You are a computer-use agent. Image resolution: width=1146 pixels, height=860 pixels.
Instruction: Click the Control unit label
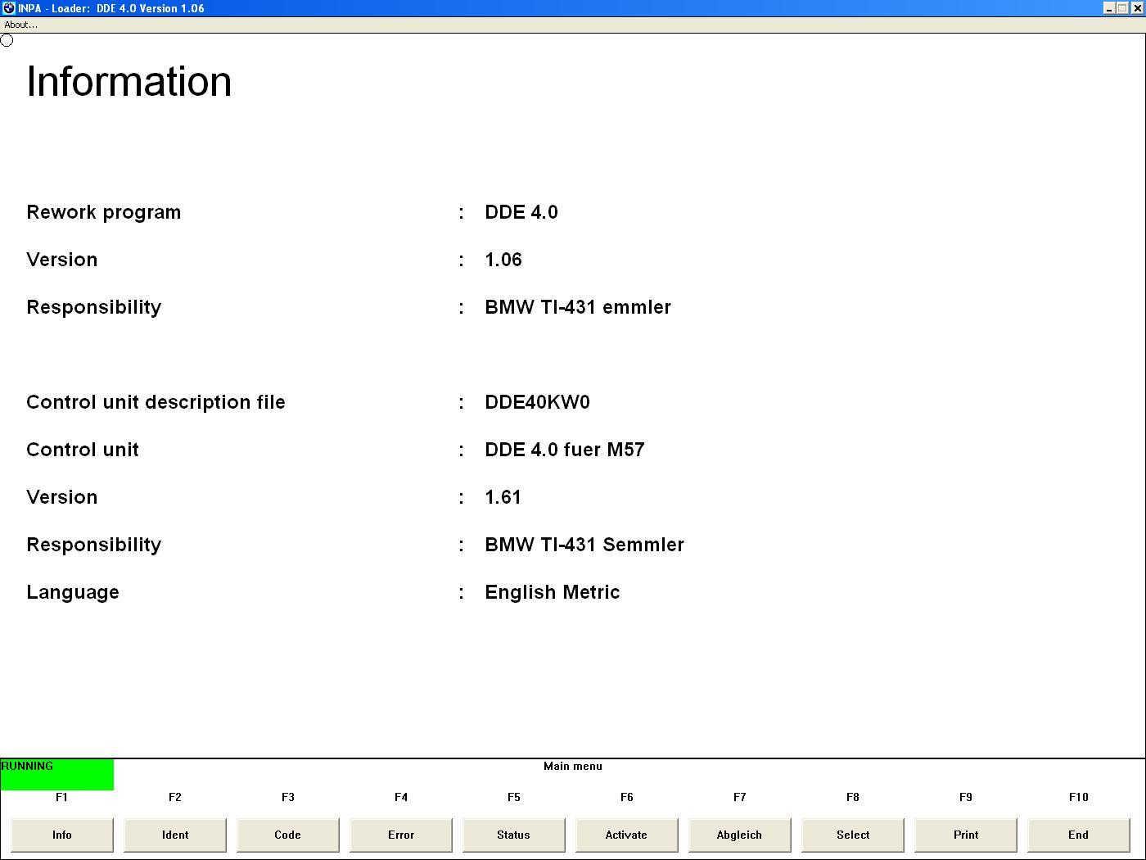click(83, 450)
